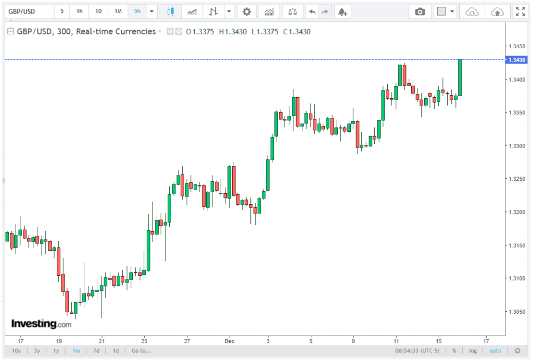Toggle log scale on price axis
The image size is (533, 361).
click(x=473, y=351)
